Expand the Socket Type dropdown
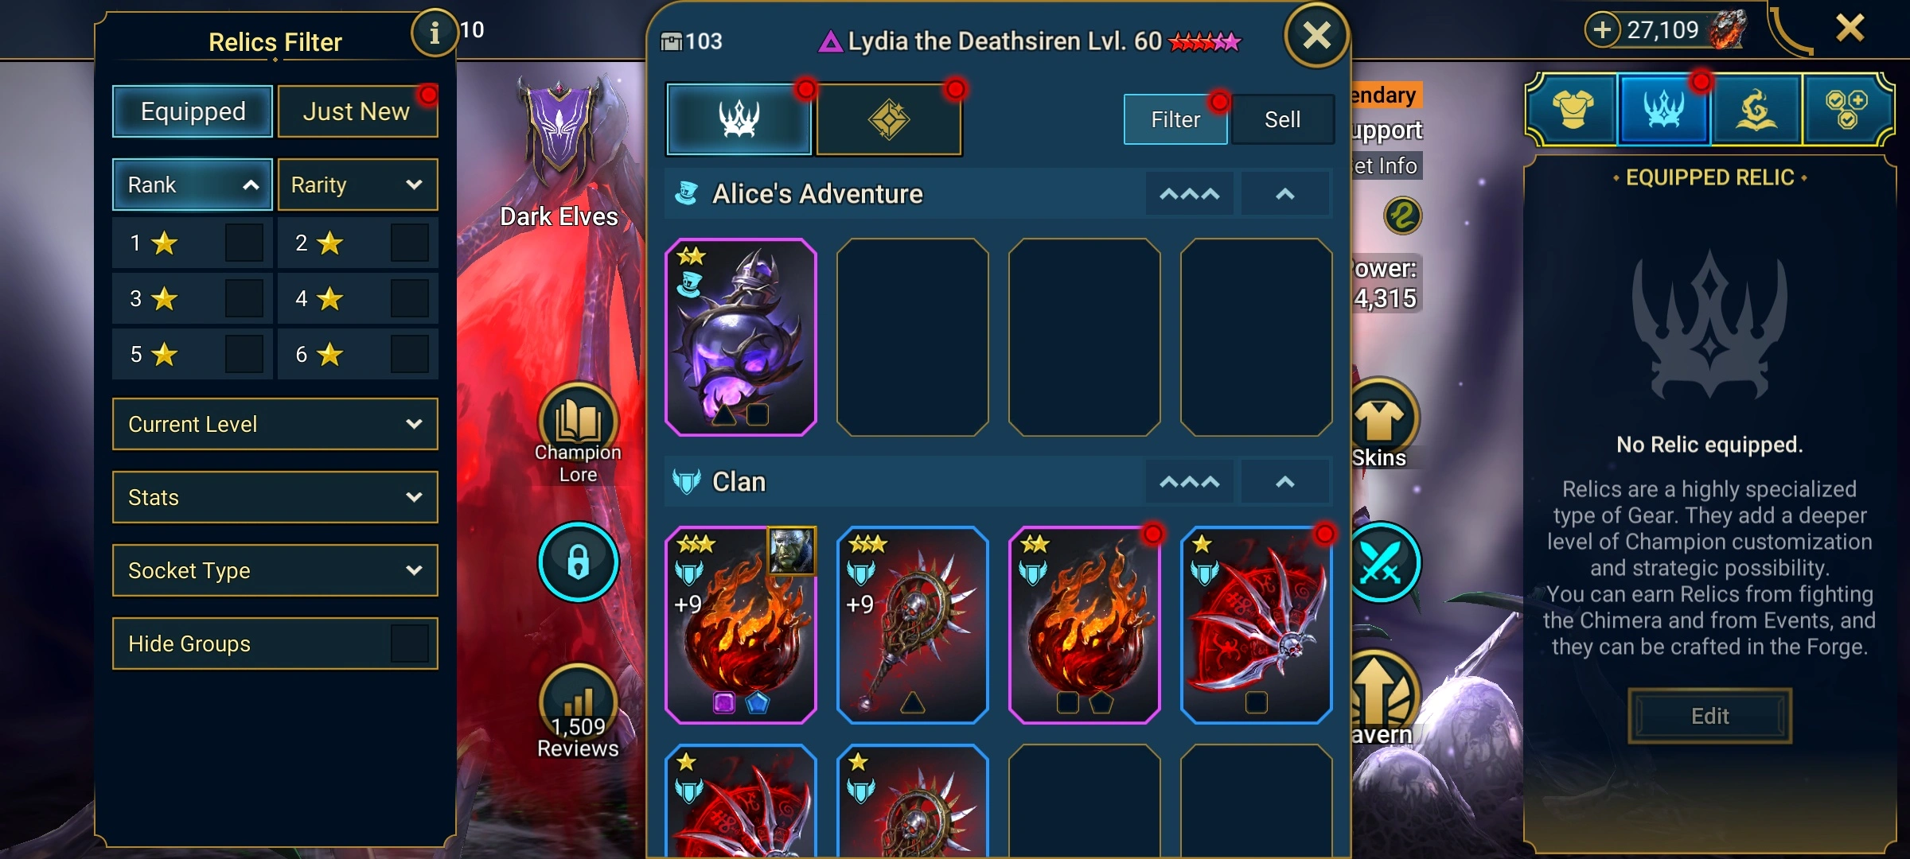Screen dimensions: 1910x859 point(275,570)
